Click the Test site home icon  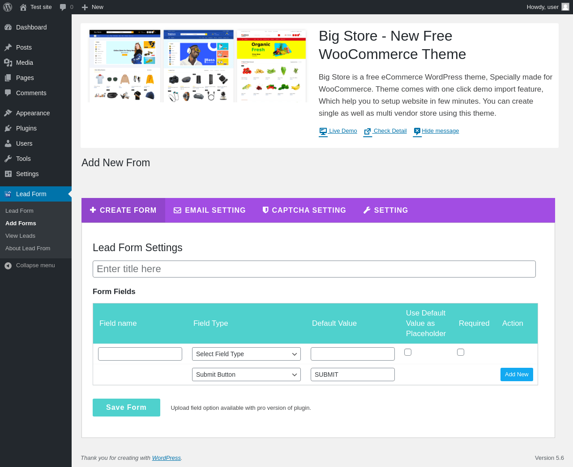[x=23, y=7]
